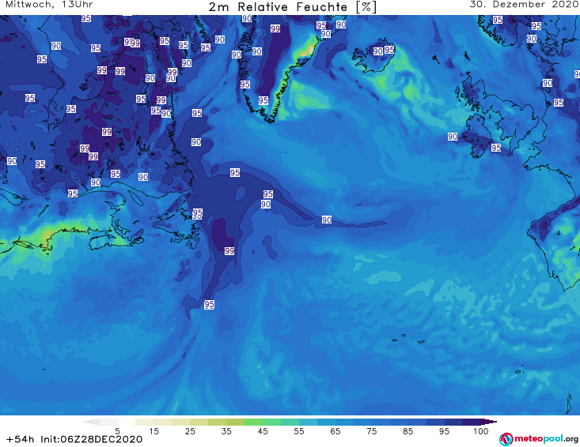The height and width of the screenshot is (447, 580).
Task: Click the "95" label on Iceland
Action: tap(389, 50)
